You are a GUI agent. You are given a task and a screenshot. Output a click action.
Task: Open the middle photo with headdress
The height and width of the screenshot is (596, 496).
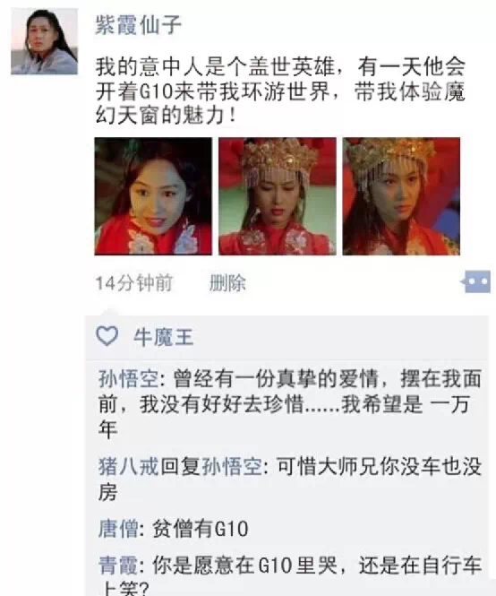click(x=278, y=196)
